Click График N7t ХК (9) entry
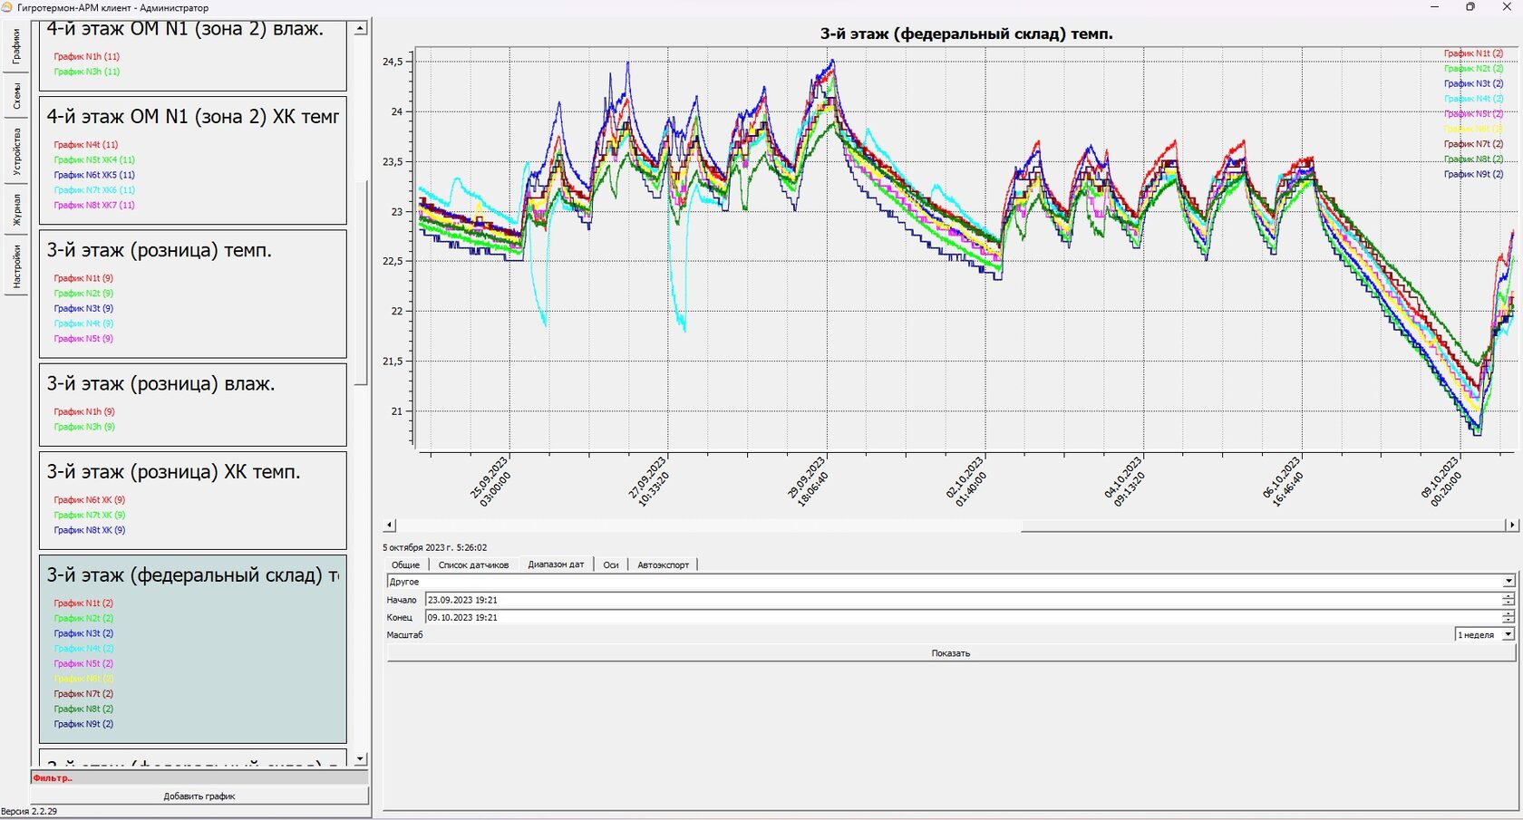 coord(90,515)
